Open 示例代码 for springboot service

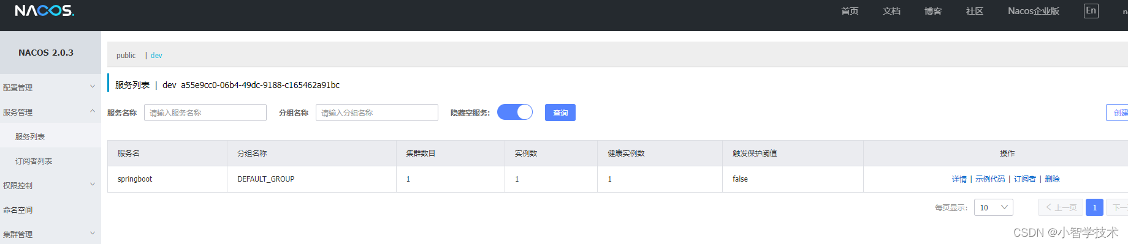[990, 179]
